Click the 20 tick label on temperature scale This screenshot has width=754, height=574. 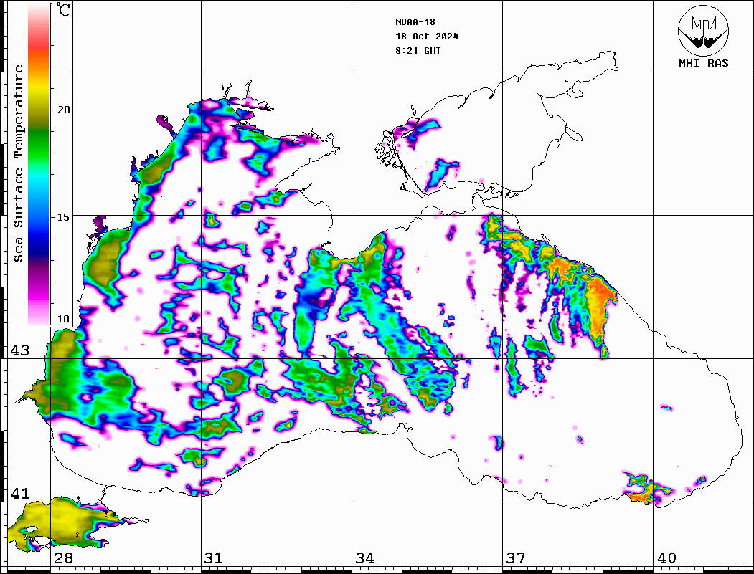pos(63,110)
